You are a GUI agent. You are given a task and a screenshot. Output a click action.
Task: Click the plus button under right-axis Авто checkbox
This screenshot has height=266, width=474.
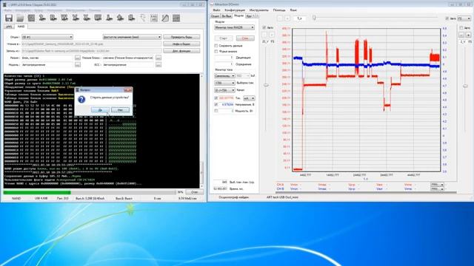point(468,35)
